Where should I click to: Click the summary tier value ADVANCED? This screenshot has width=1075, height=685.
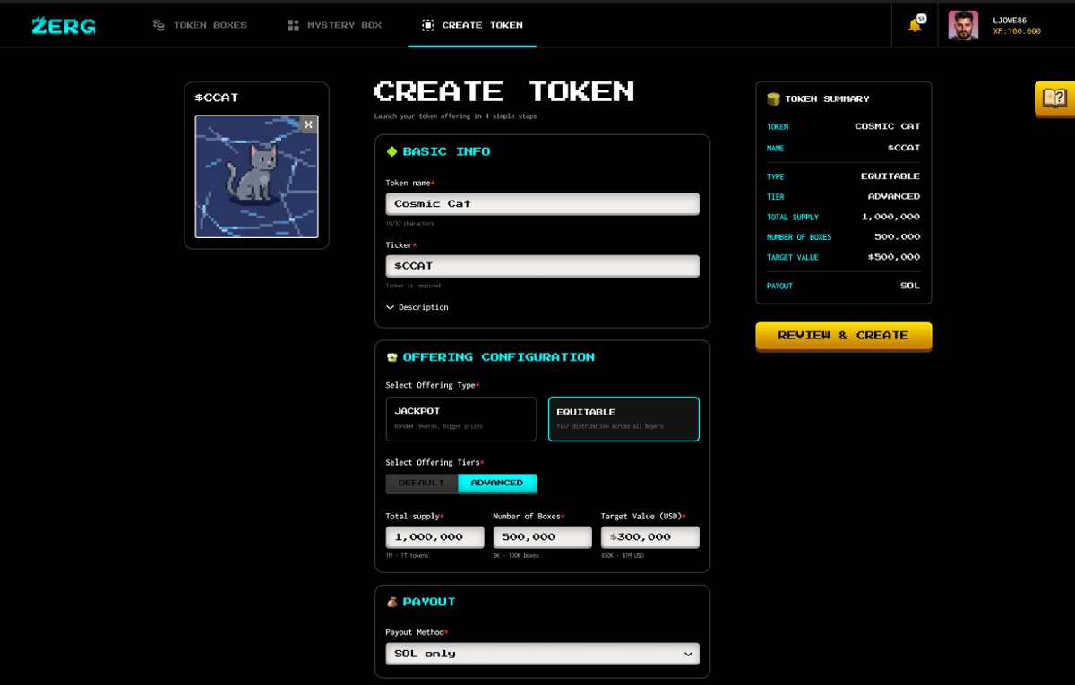coord(893,196)
